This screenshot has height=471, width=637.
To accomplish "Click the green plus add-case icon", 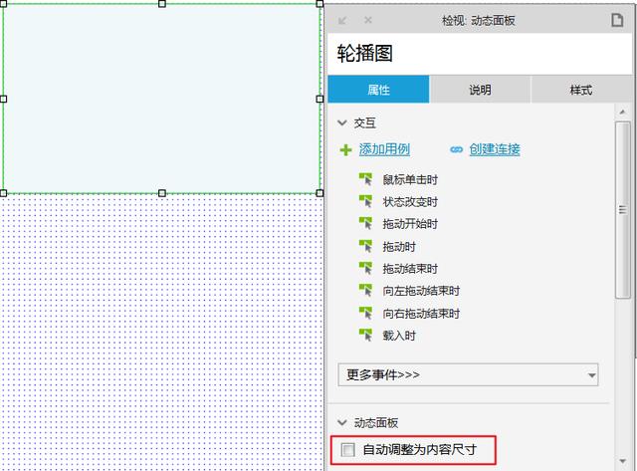I will 345,150.
